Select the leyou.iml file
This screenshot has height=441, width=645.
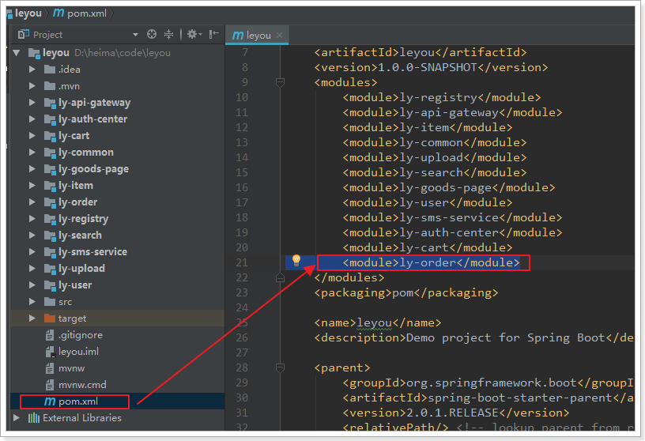click(78, 352)
